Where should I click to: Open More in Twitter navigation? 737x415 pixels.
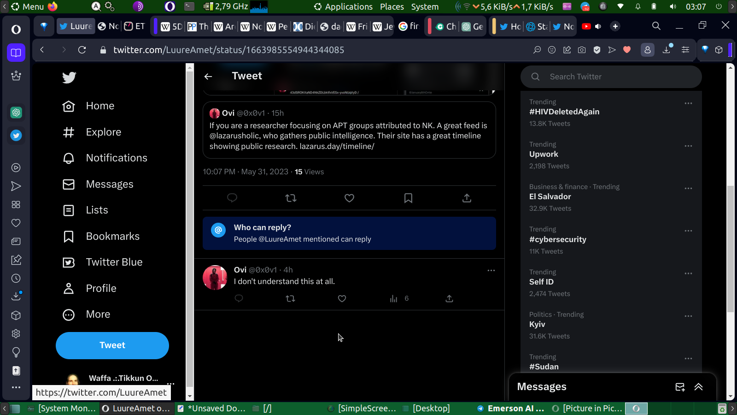click(x=87, y=314)
